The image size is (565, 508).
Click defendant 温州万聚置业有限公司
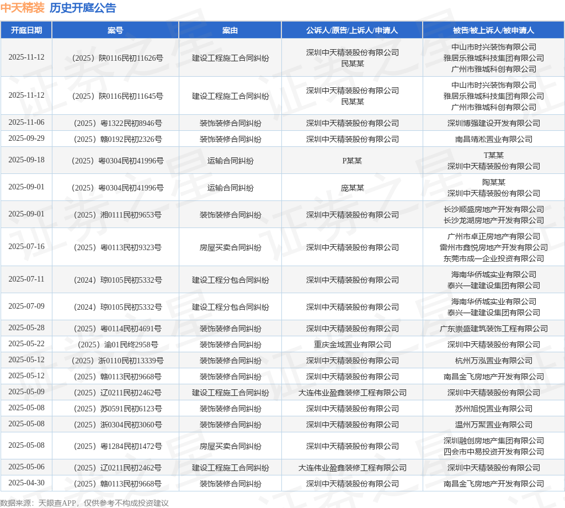point(494,425)
